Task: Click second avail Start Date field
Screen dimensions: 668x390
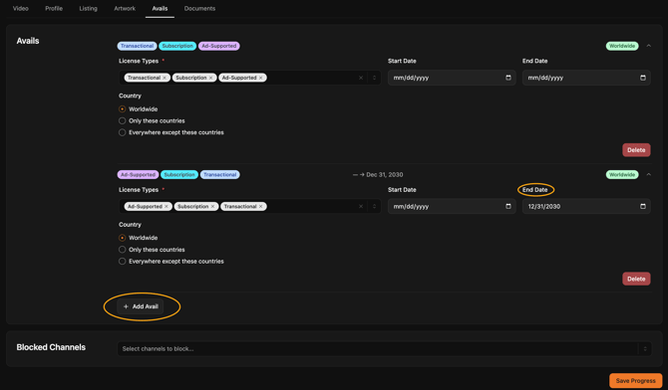Action: click(452, 207)
